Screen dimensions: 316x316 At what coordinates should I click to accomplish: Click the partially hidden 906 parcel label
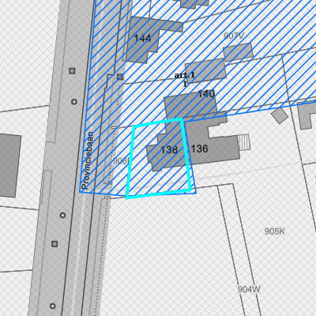tap(121, 161)
